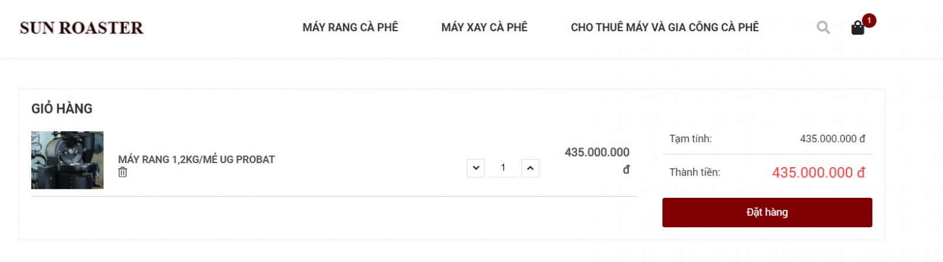
Task: Open the MÁY RANG CÀ PHÊ menu
Action: [350, 27]
